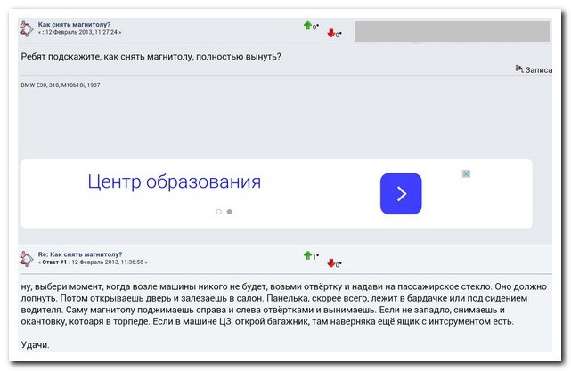Open the 'Re: Как снять магнитолу?' reply link

pyautogui.click(x=80, y=254)
